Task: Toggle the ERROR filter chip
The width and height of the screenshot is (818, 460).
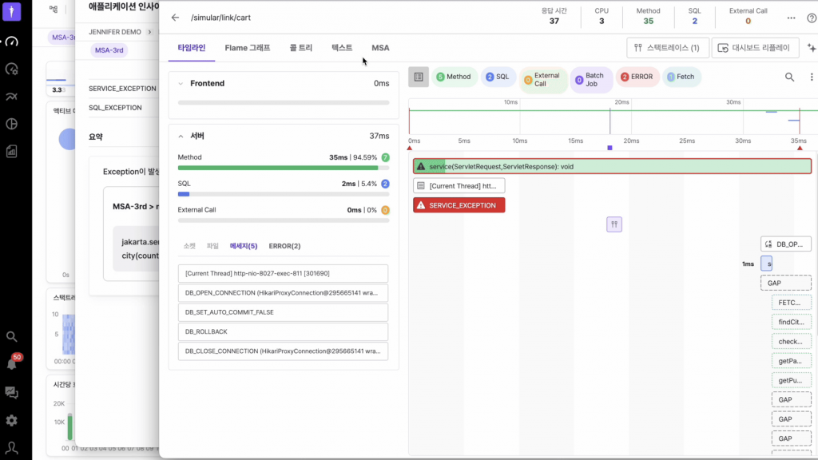Action: point(636,77)
